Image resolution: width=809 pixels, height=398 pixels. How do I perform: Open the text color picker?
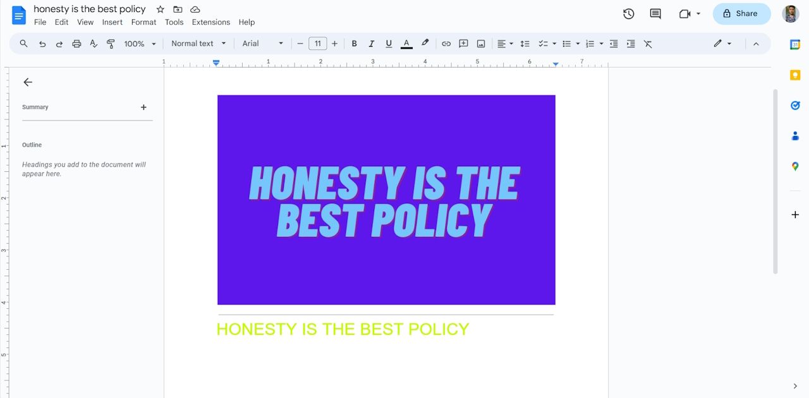pyautogui.click(x=406, y=44)
